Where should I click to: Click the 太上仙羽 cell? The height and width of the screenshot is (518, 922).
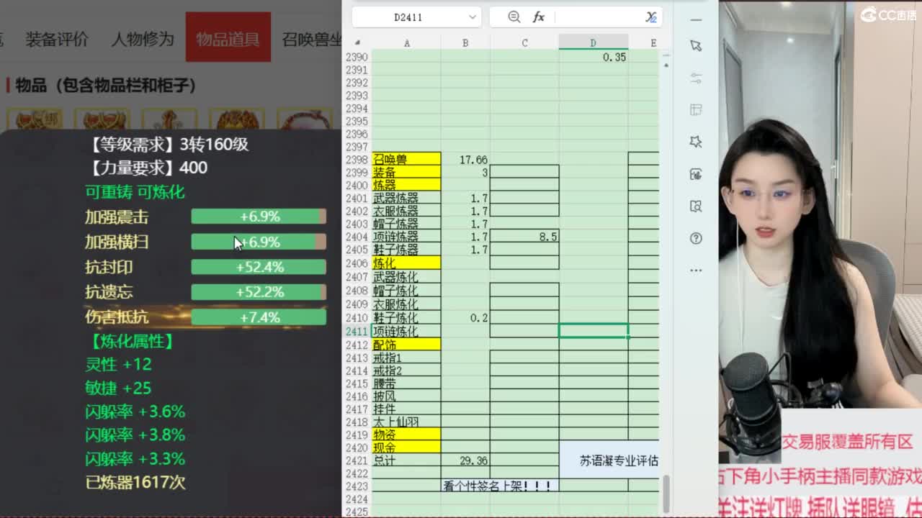406,422
